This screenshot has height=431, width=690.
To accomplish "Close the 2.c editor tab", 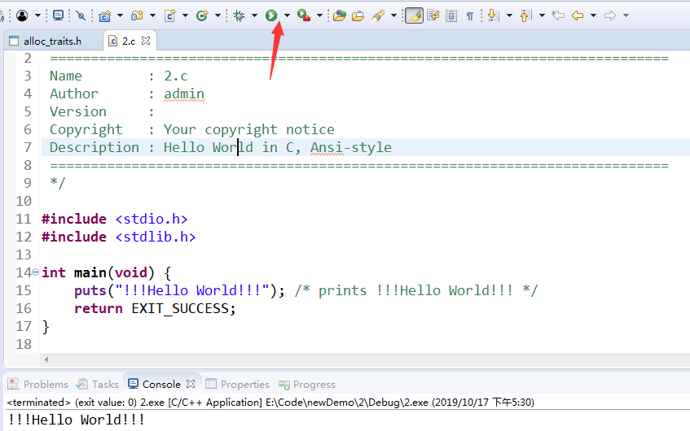I will point(146,41).
